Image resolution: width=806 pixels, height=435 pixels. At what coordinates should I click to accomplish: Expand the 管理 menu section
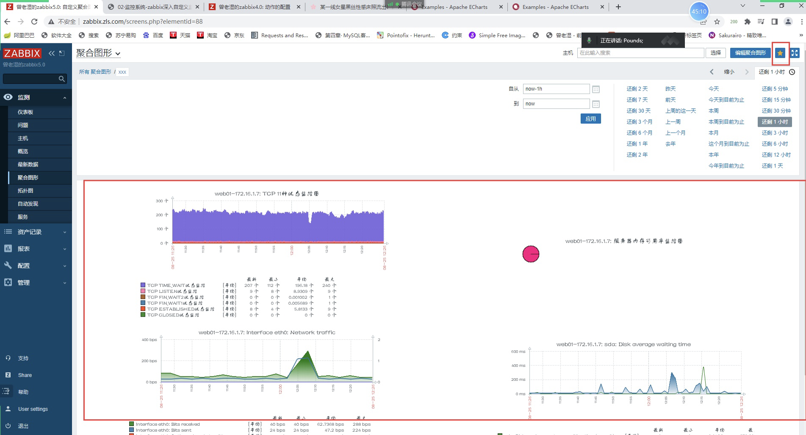coord(36,283)
